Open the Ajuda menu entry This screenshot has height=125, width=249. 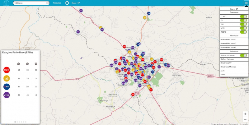(x=234, y=71)
